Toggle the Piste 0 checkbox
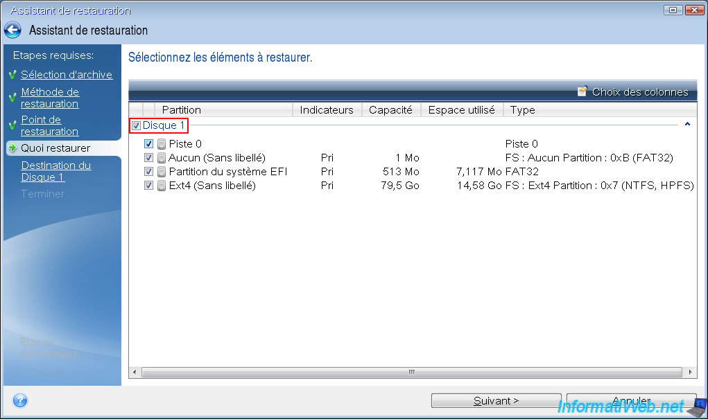Screen dimensions: 708x419 coord(148,144)
